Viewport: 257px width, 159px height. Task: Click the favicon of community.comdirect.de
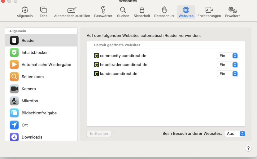pyautogui.click(x=96, y=56)
